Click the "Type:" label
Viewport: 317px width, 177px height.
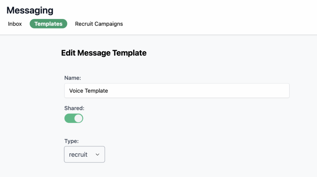(71, 141)
